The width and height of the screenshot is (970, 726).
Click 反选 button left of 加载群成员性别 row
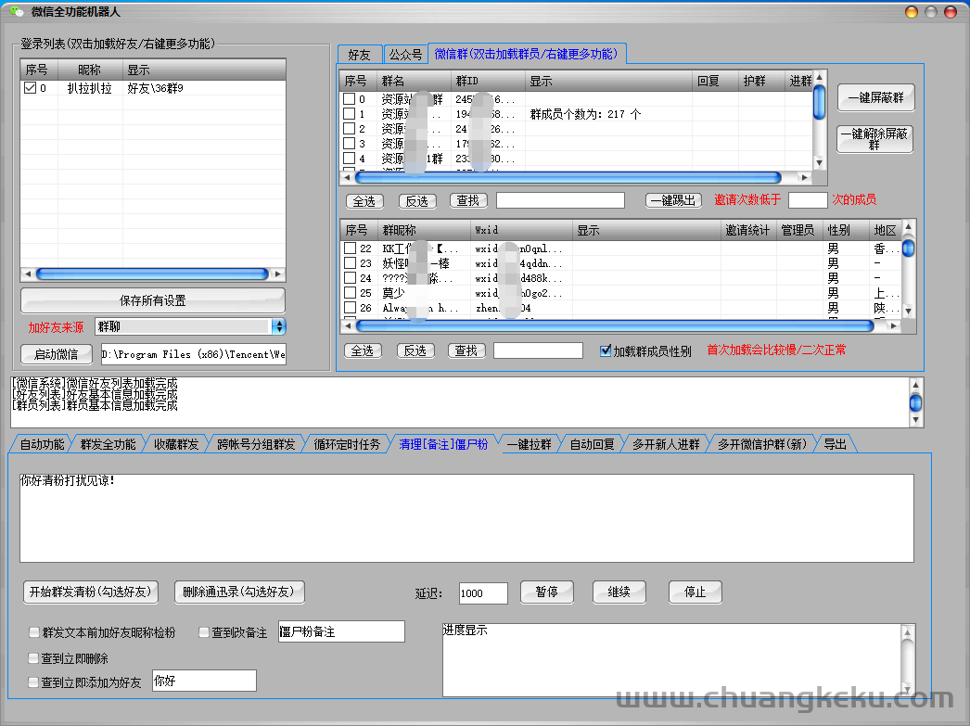click(415, 350)
